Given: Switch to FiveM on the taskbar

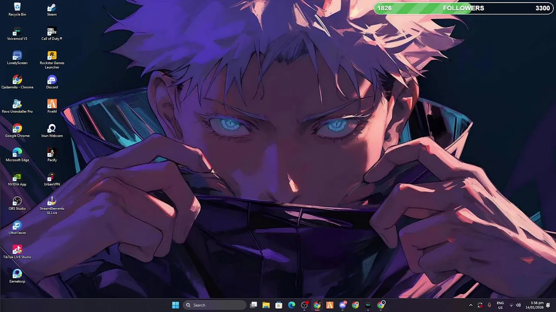Looking at the screenshot, I should (x=330, y=305).
